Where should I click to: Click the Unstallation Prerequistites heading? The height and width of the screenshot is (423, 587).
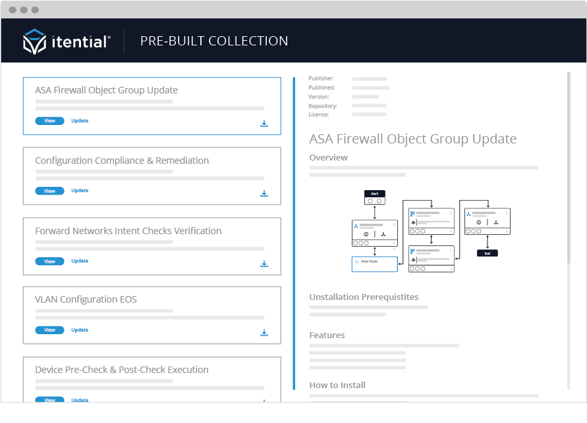click(364, 297)
